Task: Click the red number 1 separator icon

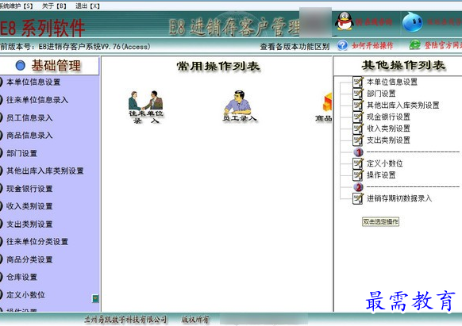Action: [358, 152]
